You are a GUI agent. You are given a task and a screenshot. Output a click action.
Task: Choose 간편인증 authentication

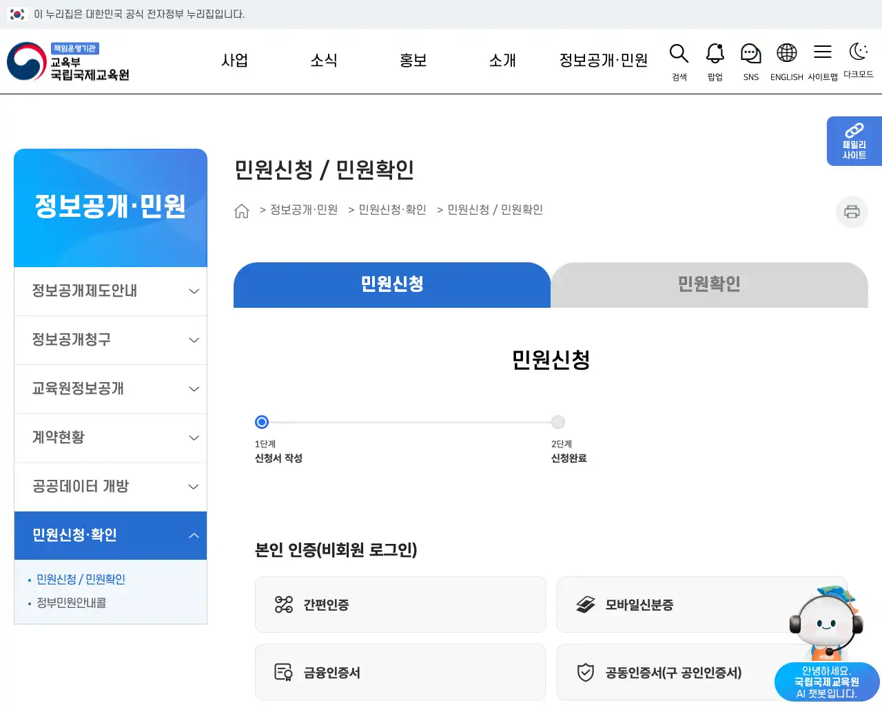click(400, 604)
